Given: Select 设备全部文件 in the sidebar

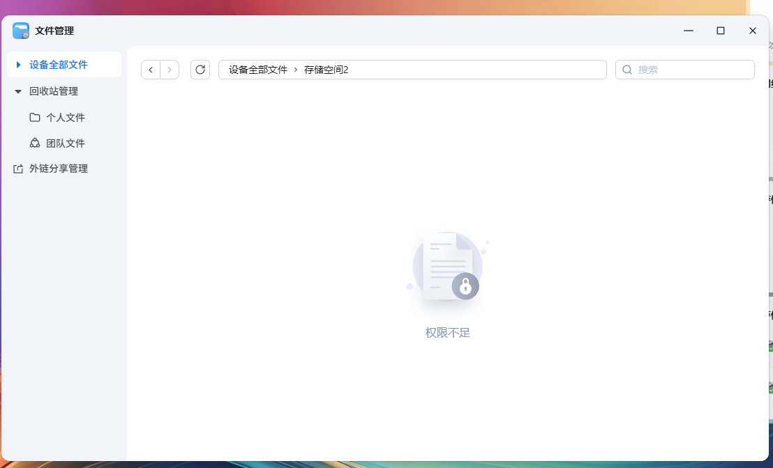Looking at the screenshot, I should 64,65.
